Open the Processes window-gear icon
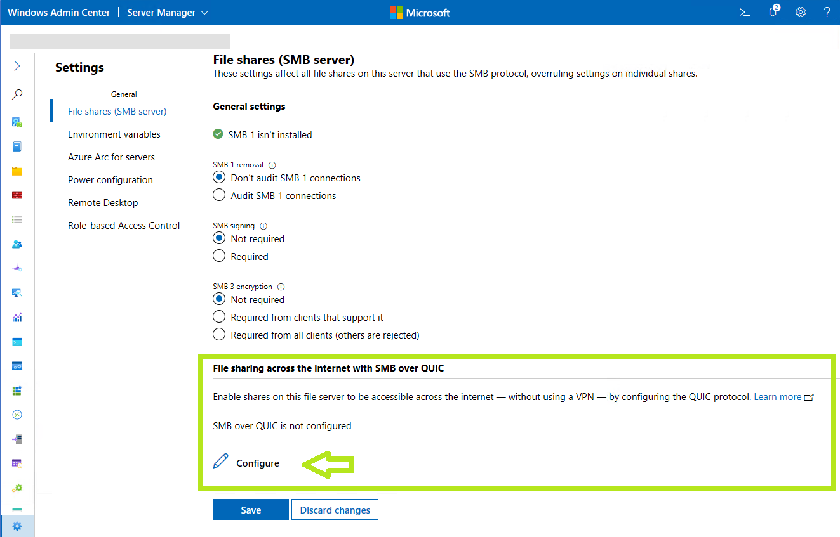This screenshot has height=537, width=840. [17, 366]
